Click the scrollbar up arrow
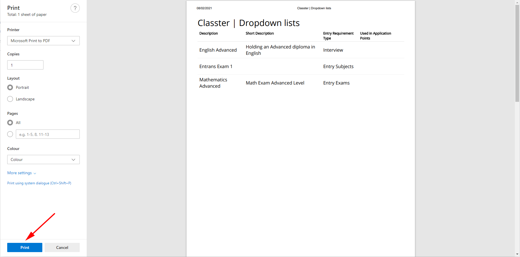Viewport: 520px width, 257px height. coord(517,2)
